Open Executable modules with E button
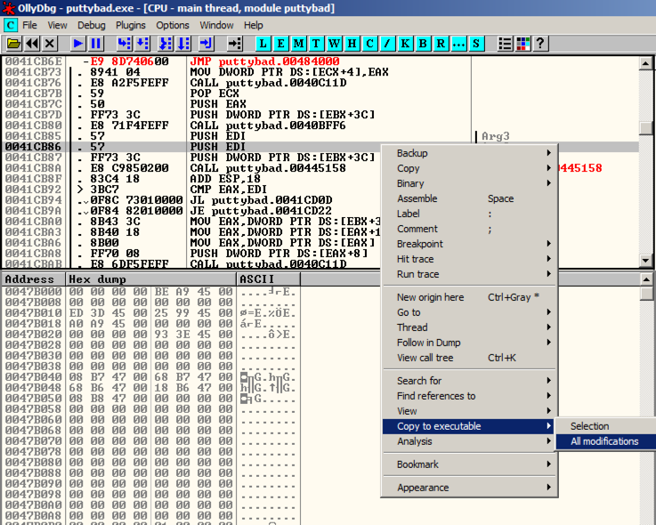 click(x=280, y=44)
